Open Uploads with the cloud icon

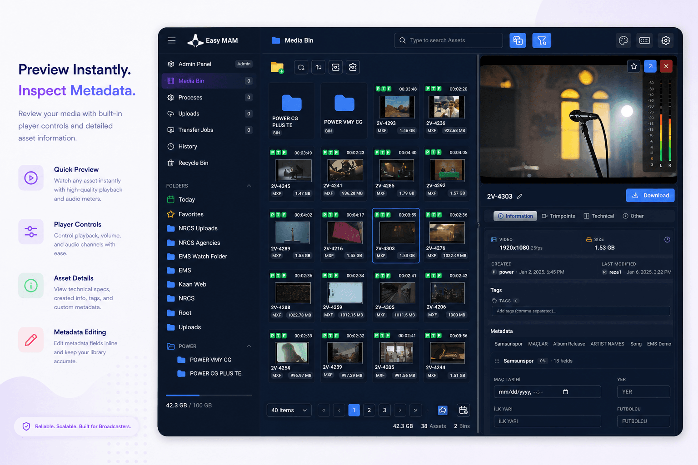[209, 114]
